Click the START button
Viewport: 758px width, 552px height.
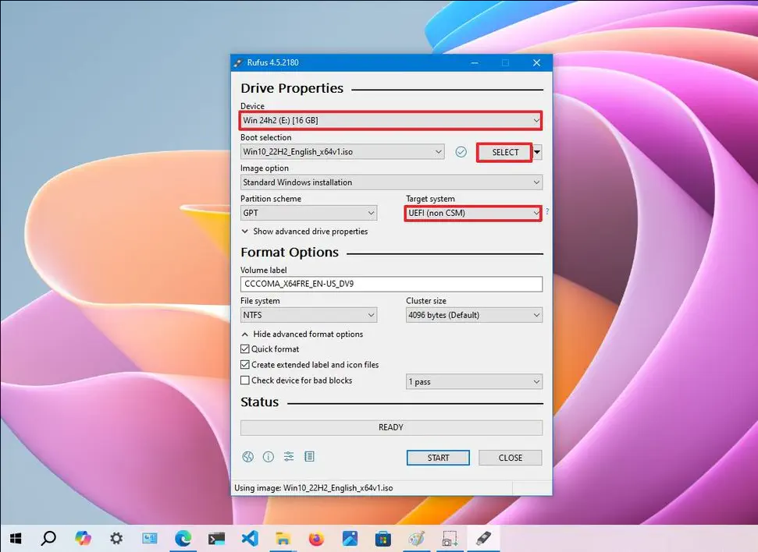point(438,458)
